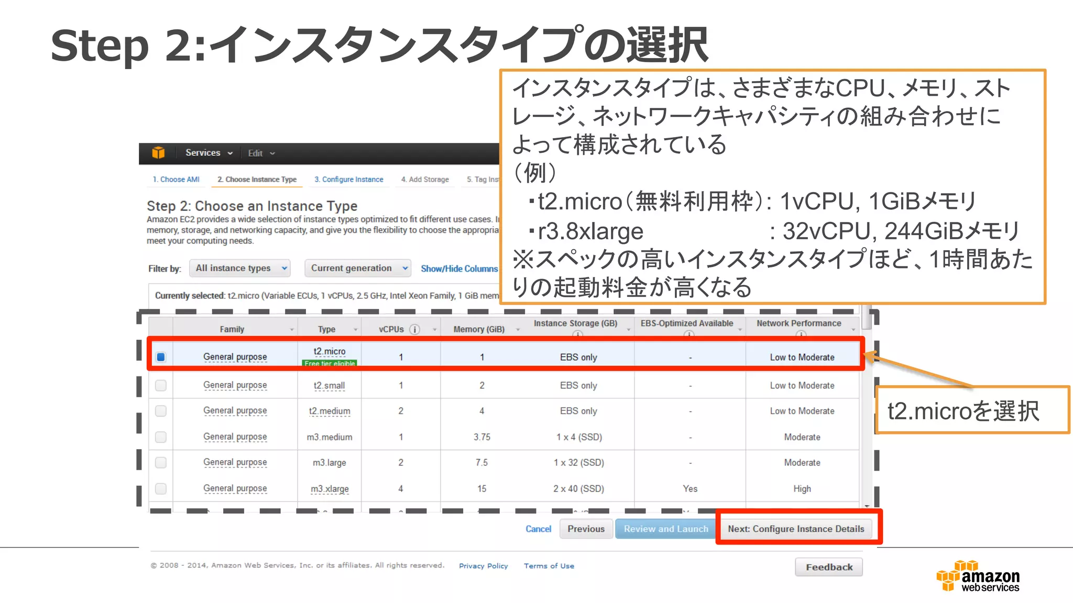Click the m3.xlarge type label
The image size is (1073, 603).
(x=330, y=489)
